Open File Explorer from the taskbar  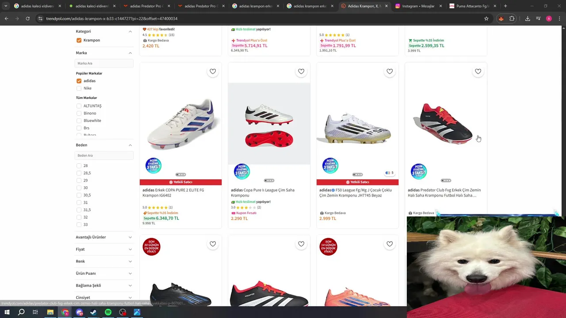click(x=50, y=312)
